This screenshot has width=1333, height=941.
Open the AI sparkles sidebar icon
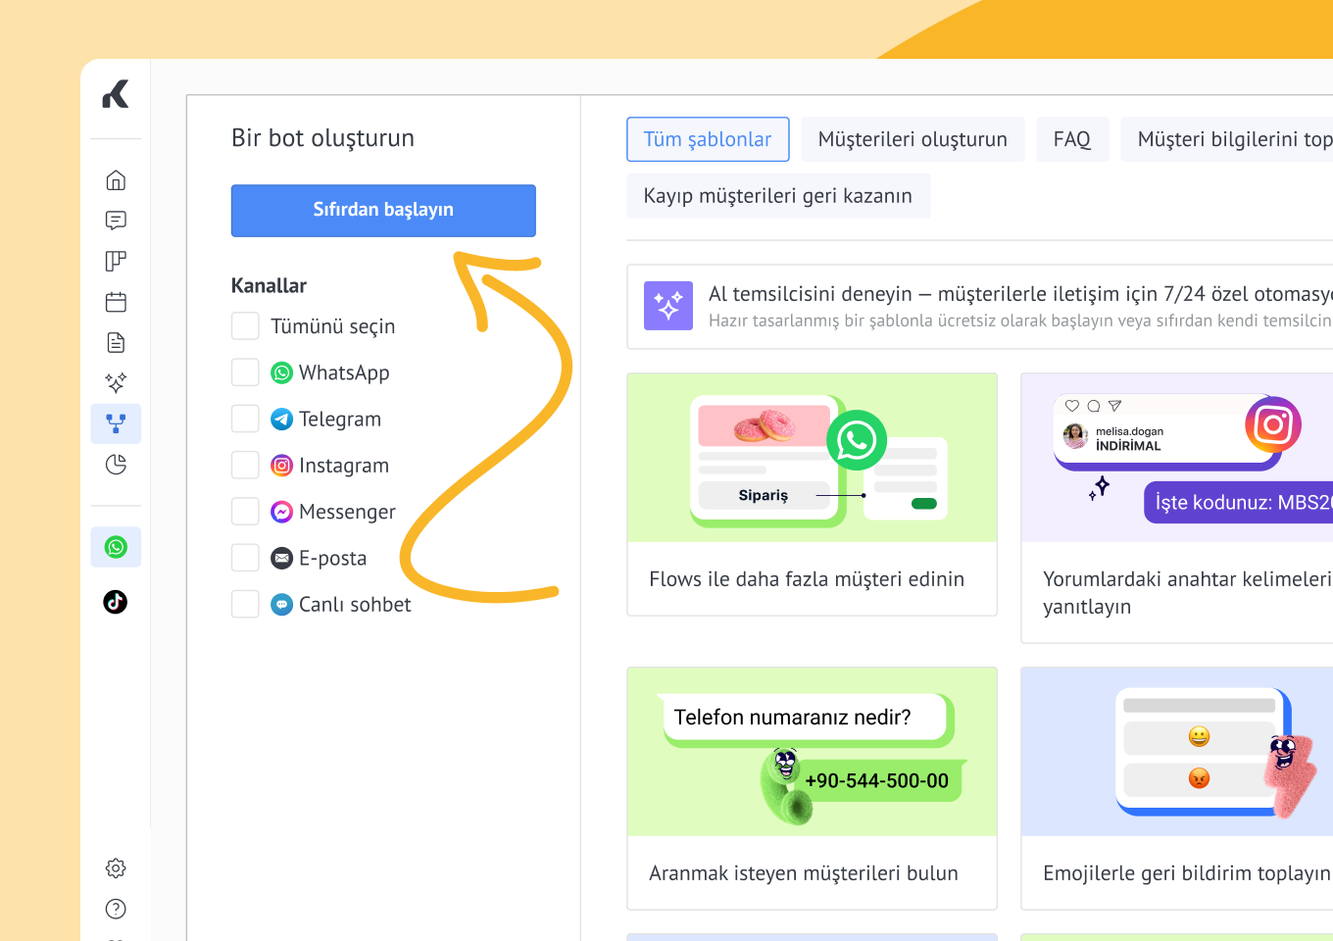pyautogui.click(x=116, y=382)
